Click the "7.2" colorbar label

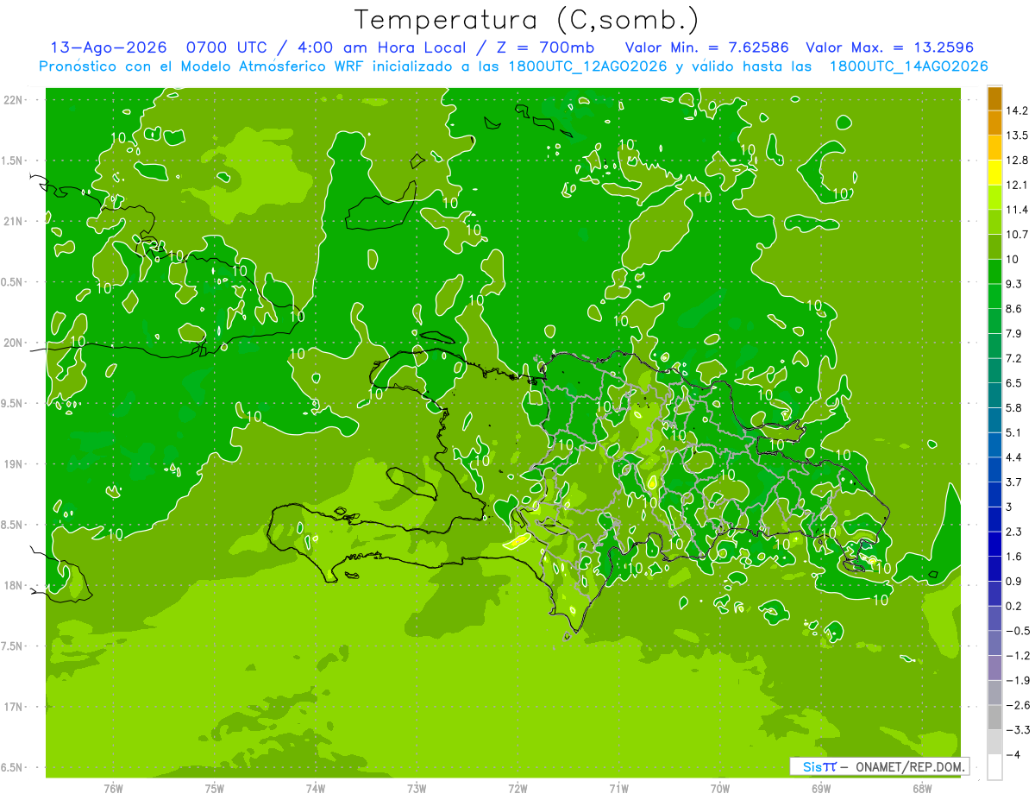click(x=1015, y=358)
